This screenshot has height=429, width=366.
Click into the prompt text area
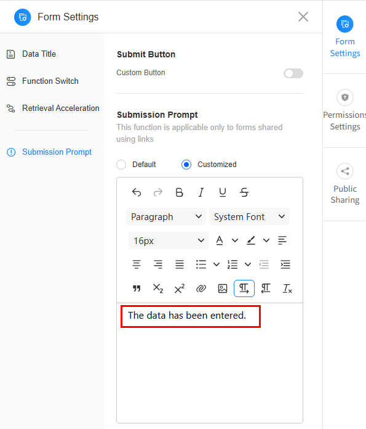pyautogui.click(x=210, y=363)
